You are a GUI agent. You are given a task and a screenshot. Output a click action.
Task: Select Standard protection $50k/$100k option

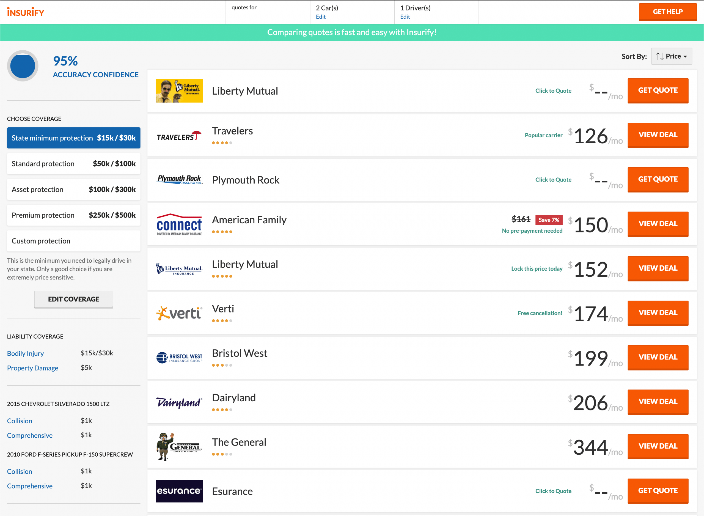(73, 163)
